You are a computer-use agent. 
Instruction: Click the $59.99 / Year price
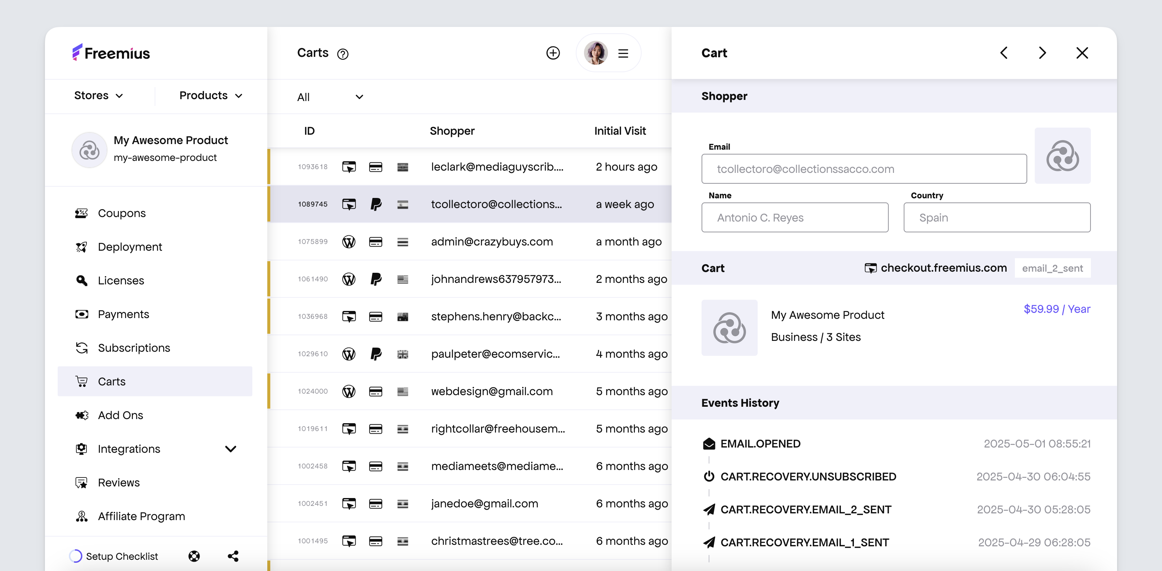[x=1057, y=309]
